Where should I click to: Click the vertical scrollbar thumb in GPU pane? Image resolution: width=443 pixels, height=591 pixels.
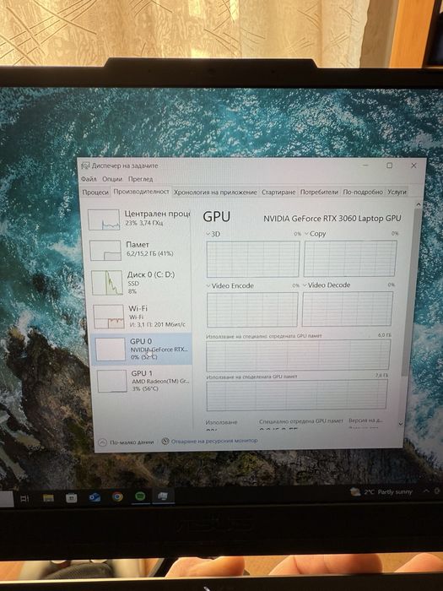pos(411,292)
